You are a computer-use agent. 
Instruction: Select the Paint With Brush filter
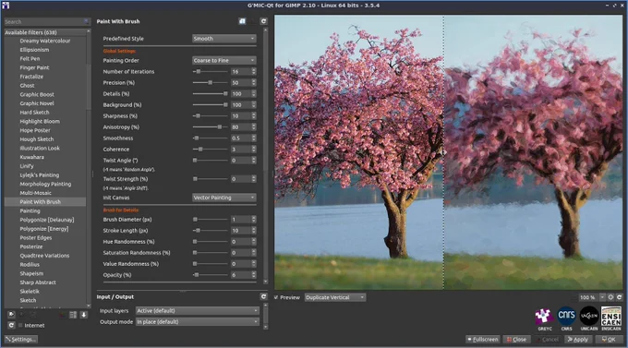[40, 202]
